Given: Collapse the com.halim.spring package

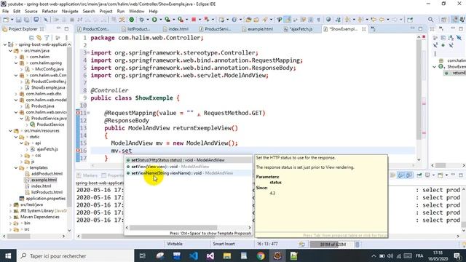Looking at the screenshot, I should tap(16, 63).
